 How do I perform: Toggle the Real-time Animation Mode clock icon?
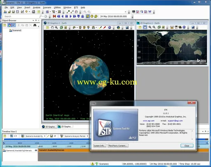tap(92, 16)
